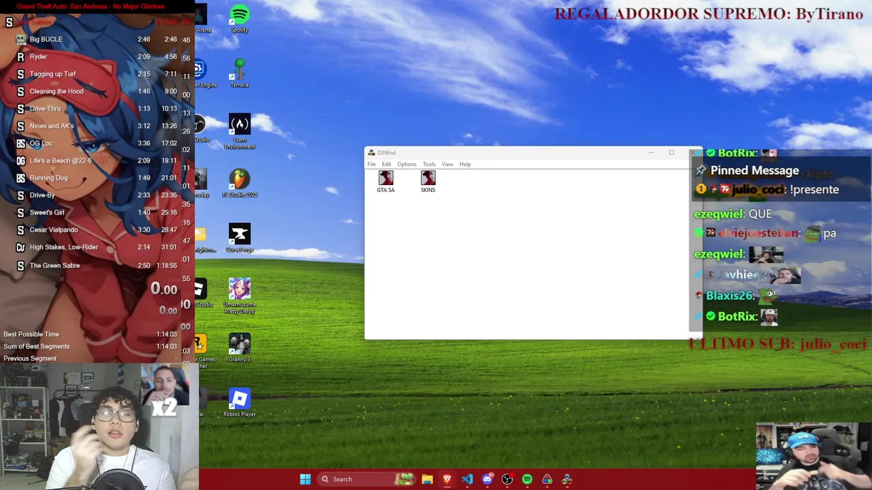The height and width of the screenshot is (490, 872).
Task: Click Blaxis26's chat message
Action: click(x=738, y=296)
